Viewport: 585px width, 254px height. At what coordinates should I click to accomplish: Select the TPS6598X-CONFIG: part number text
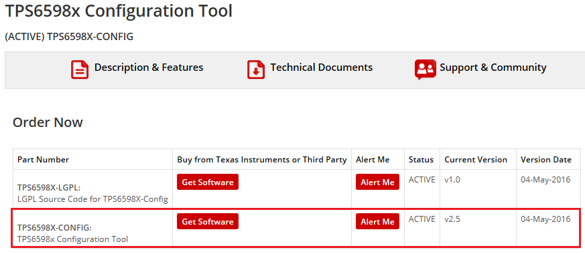point(54,227)
